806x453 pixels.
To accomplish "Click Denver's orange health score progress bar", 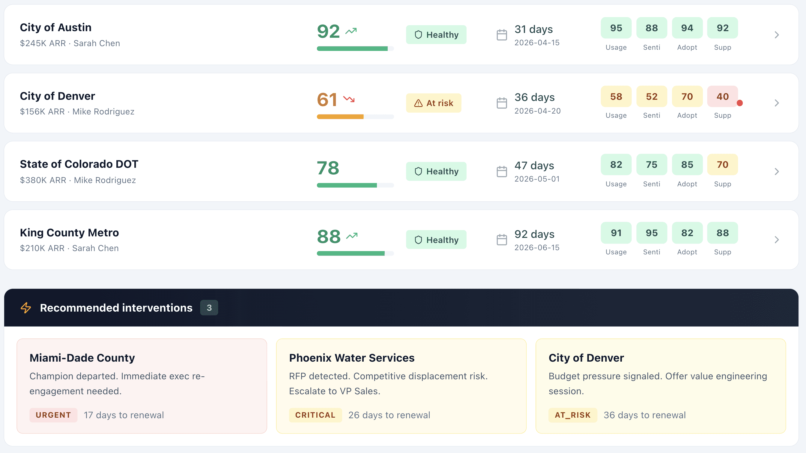I will point(340,117).
